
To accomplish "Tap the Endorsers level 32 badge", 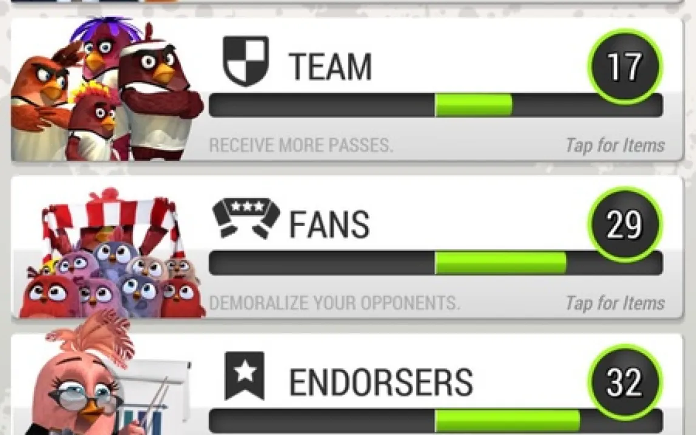I will point(625,382).
